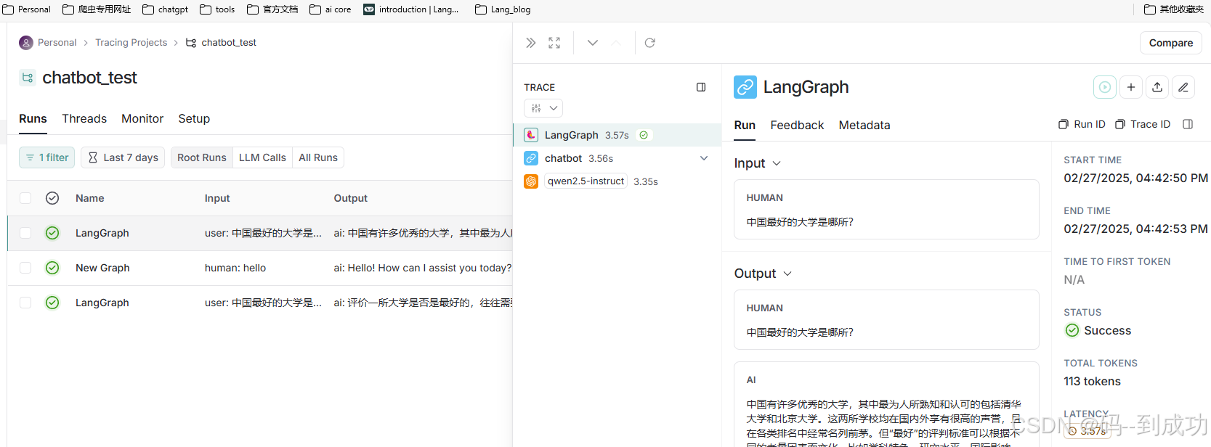The image size is (1211, 447).
Task: Go to Personal breadcrumb
Action: (x=57, y=43)
